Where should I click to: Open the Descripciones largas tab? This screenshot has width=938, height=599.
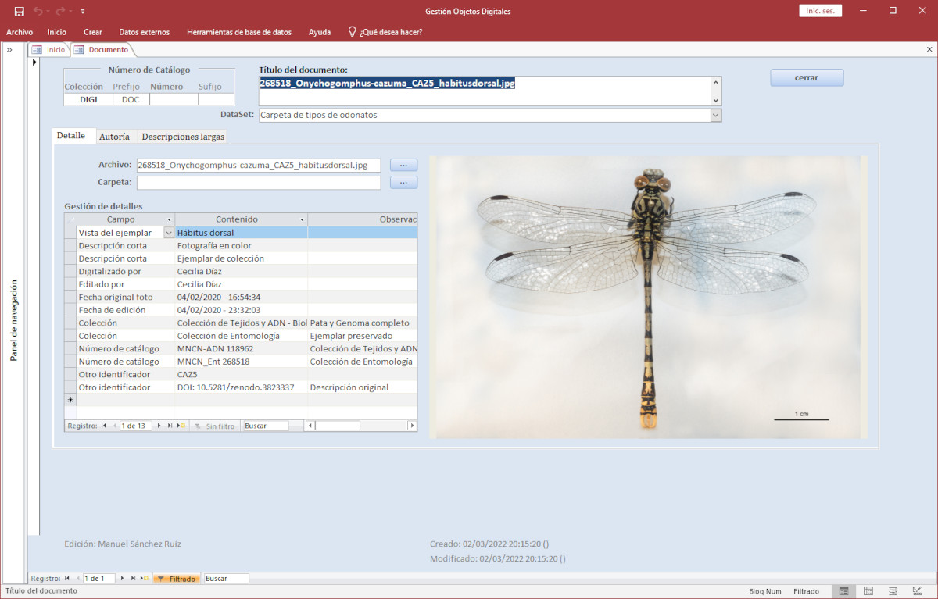point(183,137)
